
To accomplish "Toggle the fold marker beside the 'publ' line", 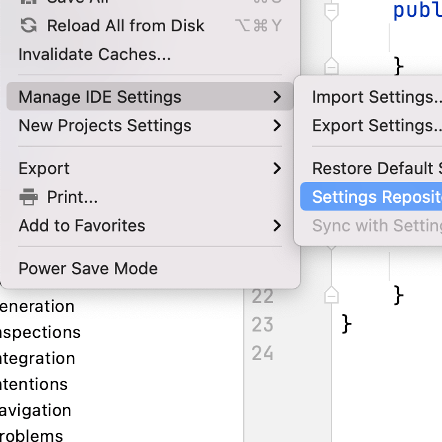I will (x=331, y=12).
